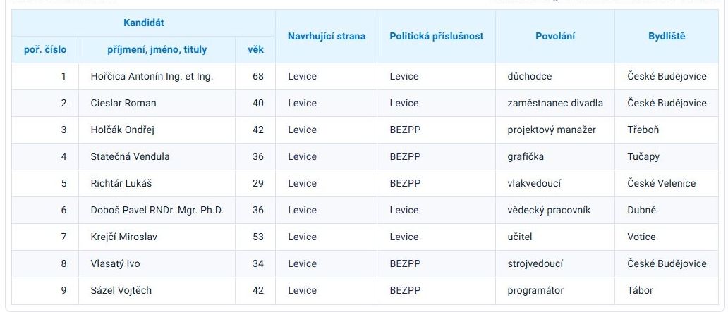Click the Kandidát column group header
The height and width of the screenshot is (312, 728).
[144, 23]
